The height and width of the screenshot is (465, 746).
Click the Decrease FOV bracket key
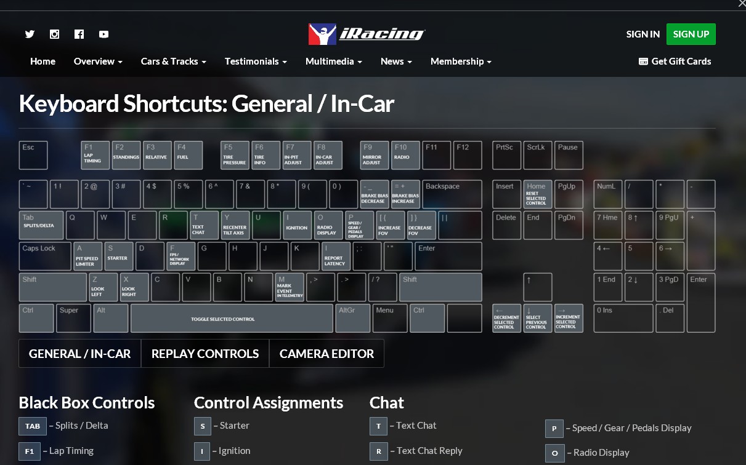pos(421,225)
